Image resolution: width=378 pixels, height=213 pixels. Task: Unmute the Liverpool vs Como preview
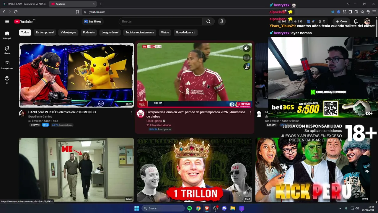247,48
